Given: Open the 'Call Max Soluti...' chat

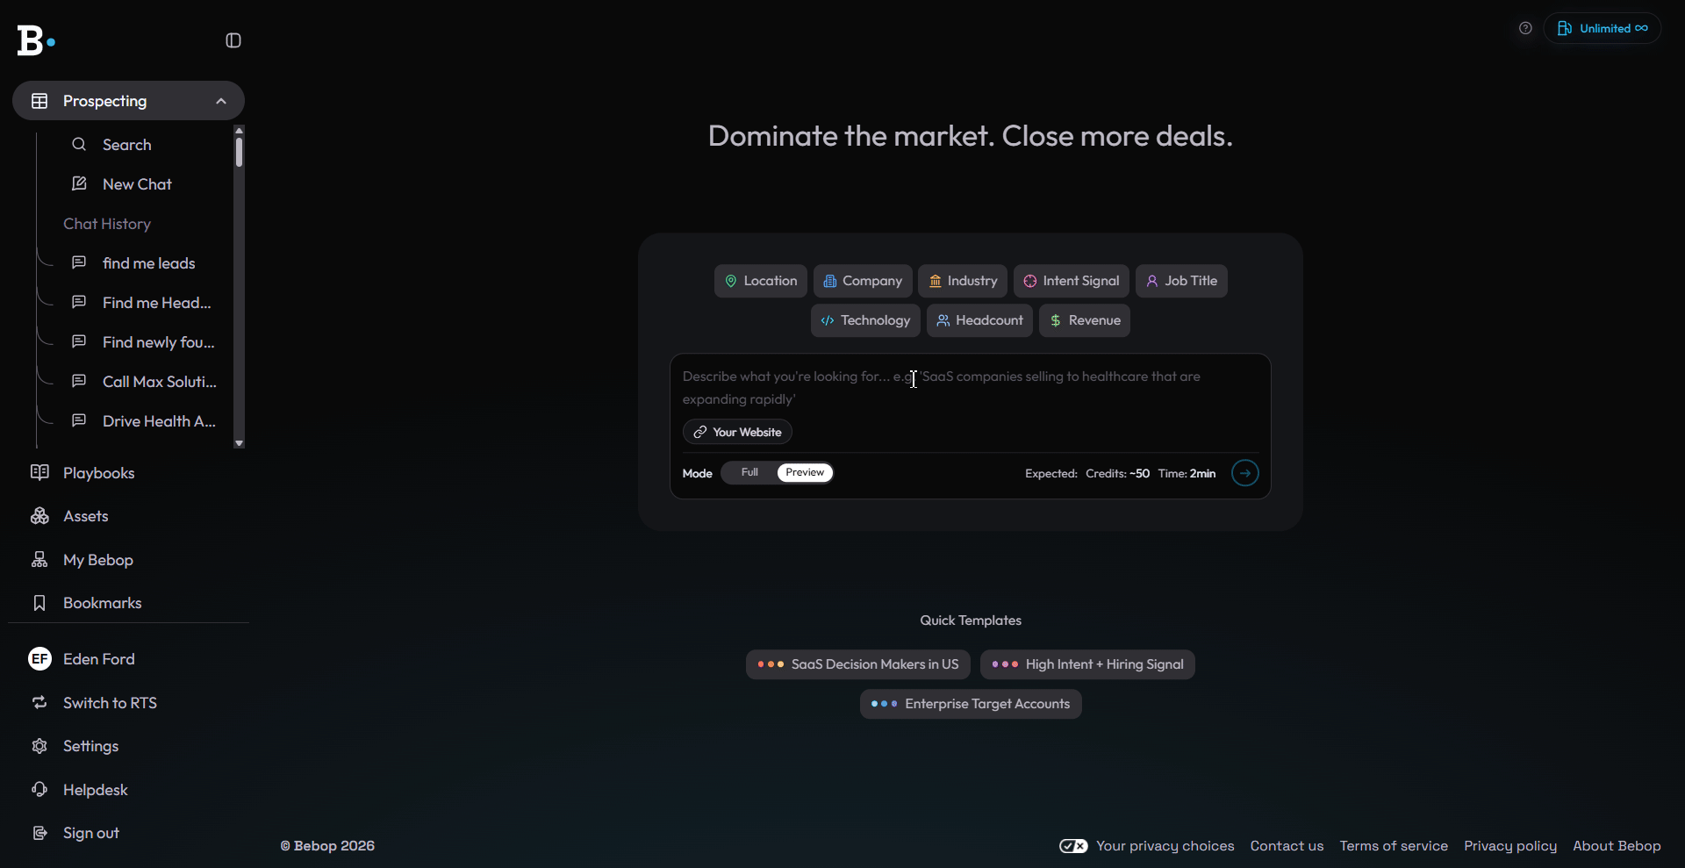Looking at the screenshot, I should pos(159,382).
